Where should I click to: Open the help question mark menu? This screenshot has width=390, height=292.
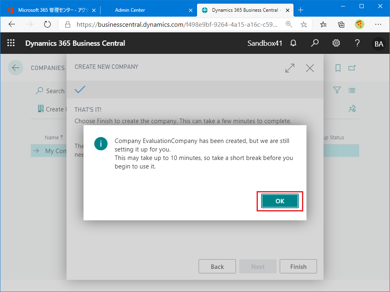click(x=357, y=43)
